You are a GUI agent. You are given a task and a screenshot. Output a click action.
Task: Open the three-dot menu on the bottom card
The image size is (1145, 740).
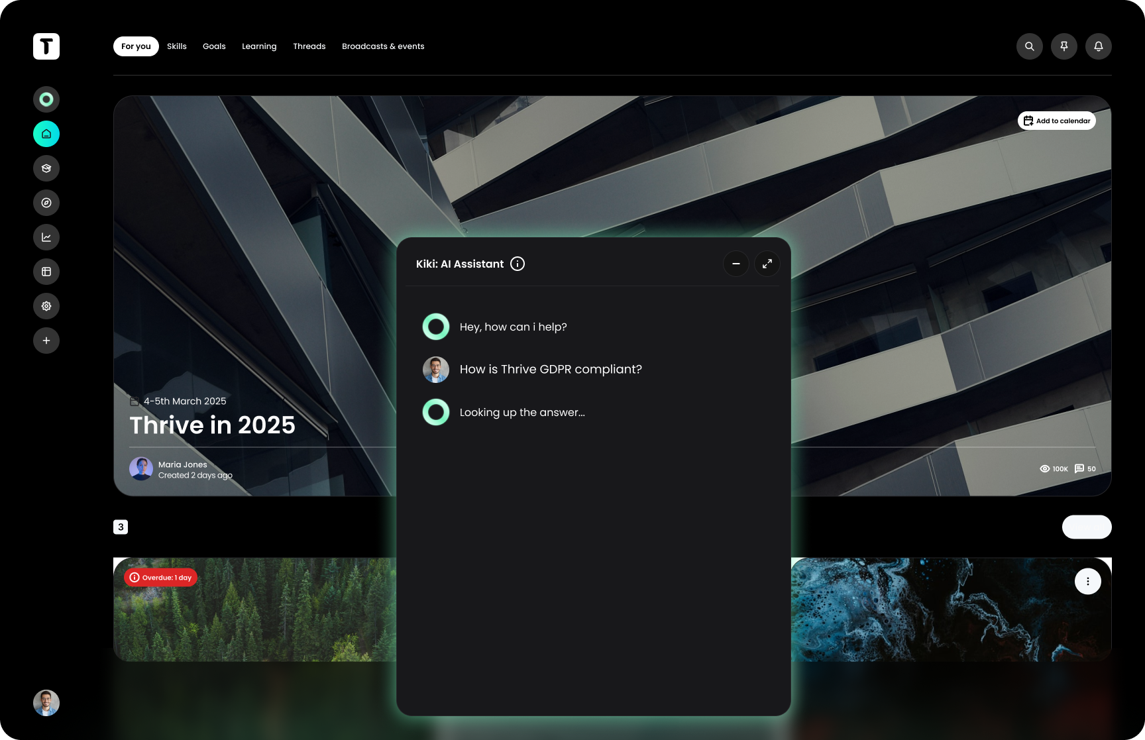pos(1087,581)
